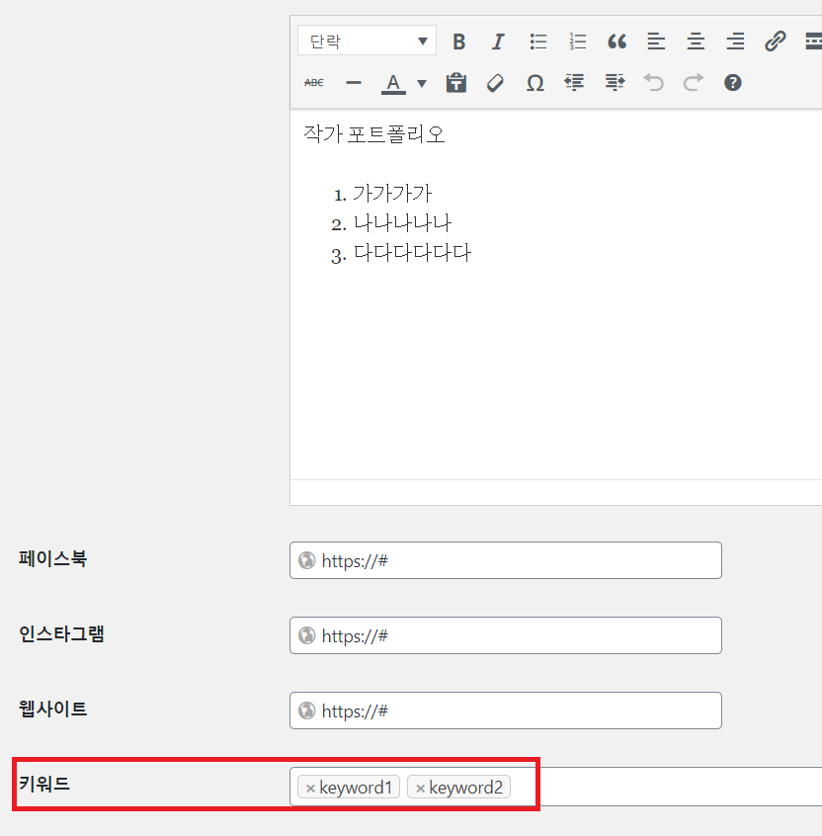
Task: Focus the 페이스북 URL field
Action: 506,560
